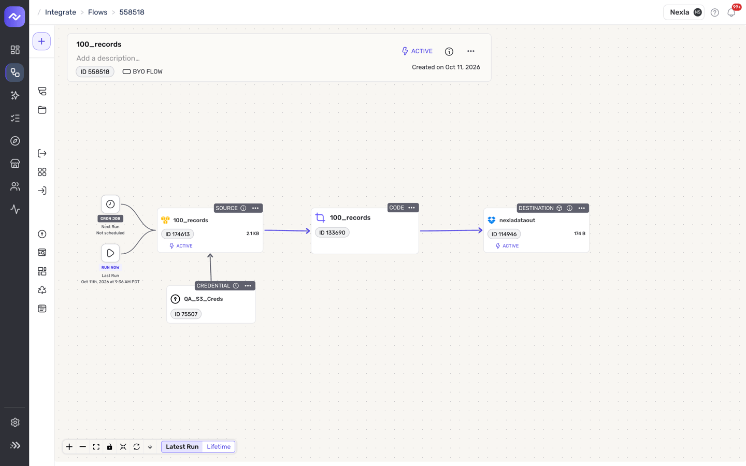Open the settings gear icon

[15, 423]
